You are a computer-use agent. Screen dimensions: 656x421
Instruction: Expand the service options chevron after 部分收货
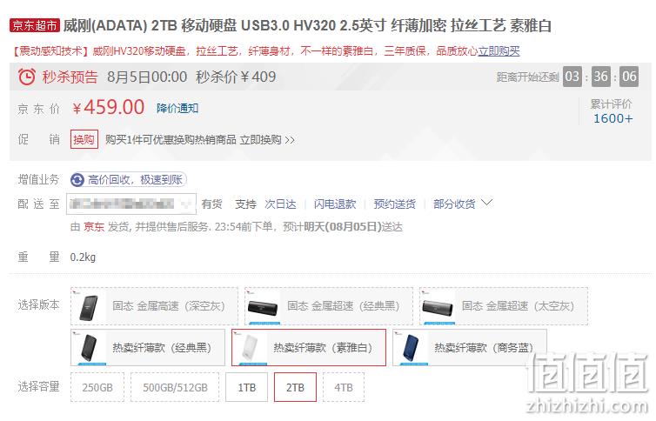(x=486, y=204)
